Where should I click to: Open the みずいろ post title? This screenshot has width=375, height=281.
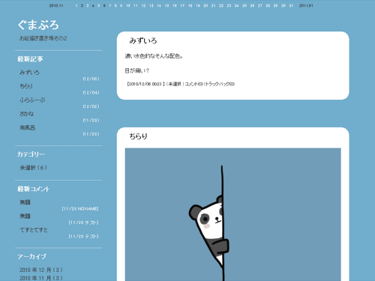[x=143, y=40]
